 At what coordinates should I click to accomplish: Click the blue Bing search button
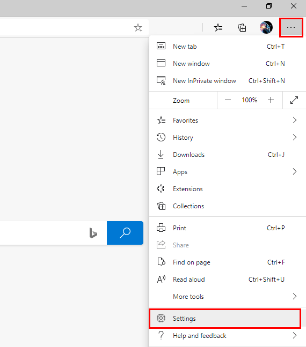click(x=125, y=233)
